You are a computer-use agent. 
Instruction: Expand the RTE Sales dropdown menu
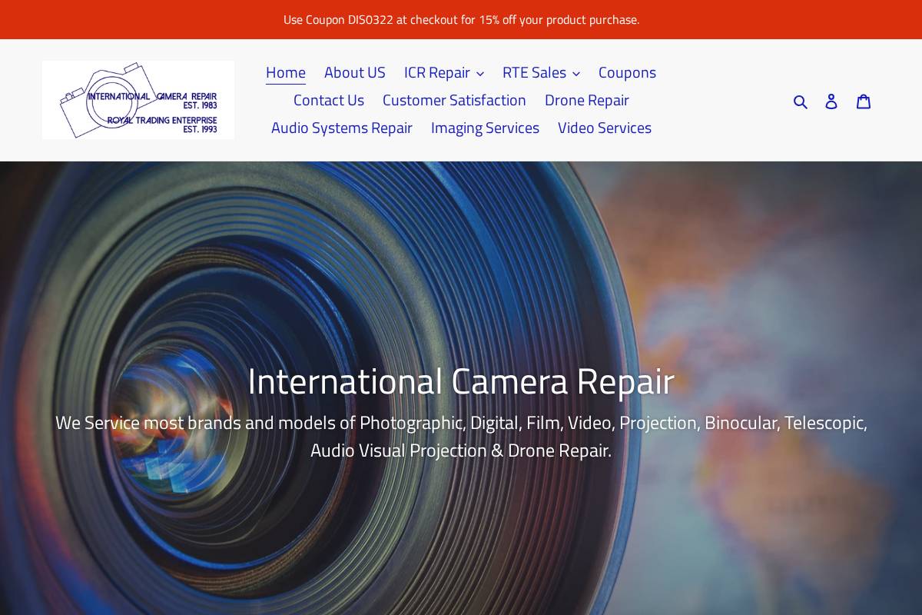[541, 72]
